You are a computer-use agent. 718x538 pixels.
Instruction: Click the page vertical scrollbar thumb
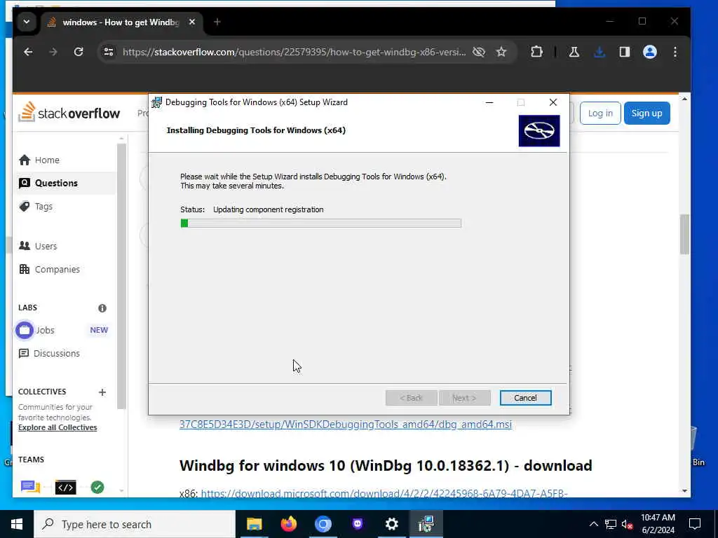pyautogui.click(x=684, y=234)
